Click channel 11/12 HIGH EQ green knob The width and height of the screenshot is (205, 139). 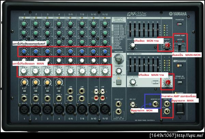pos(105,24)
